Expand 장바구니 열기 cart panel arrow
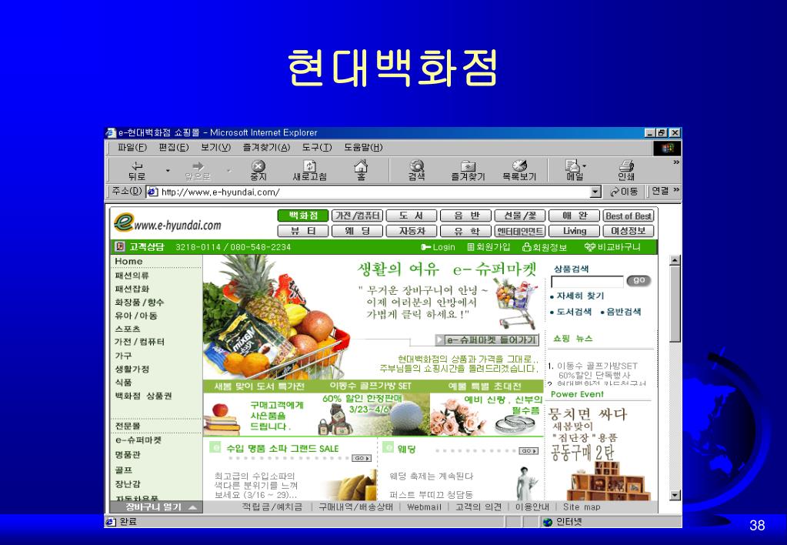 pyautogui.click(x=192, y=508)
